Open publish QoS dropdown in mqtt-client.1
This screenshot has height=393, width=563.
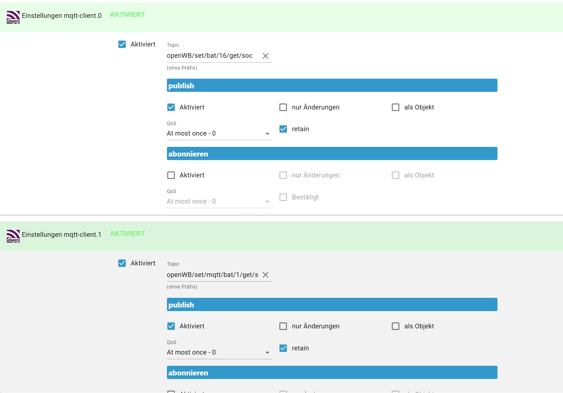[219, 353]
